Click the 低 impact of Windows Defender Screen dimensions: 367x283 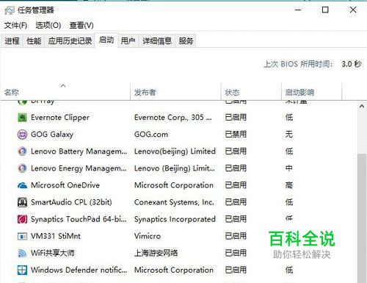[289, 270]
